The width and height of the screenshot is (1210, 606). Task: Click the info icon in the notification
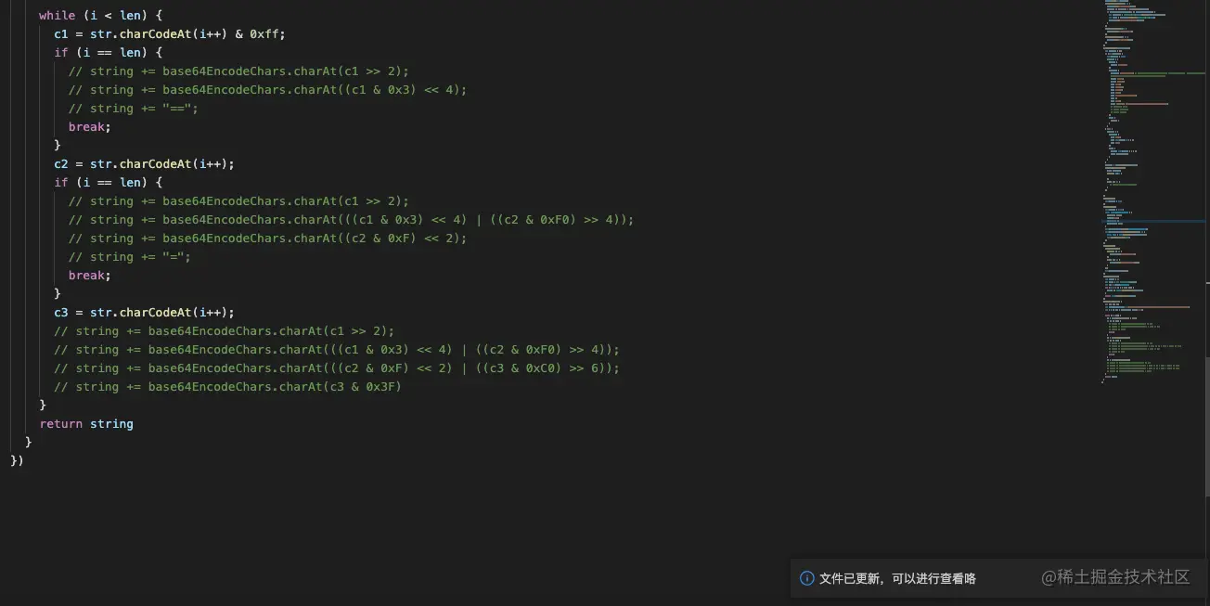807,578
